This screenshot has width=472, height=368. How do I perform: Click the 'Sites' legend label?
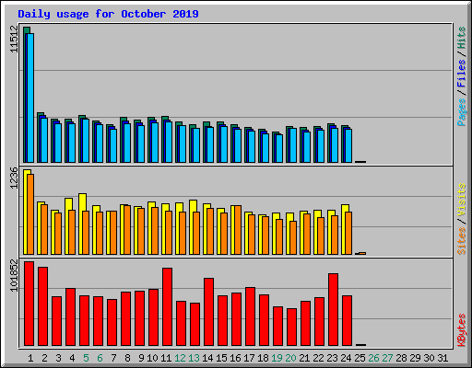462,241
